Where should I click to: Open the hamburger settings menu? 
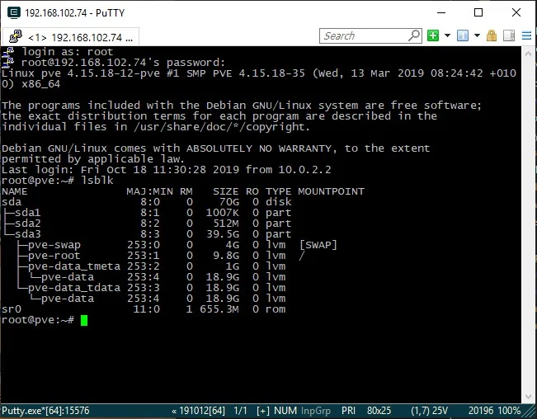[527, 35]
